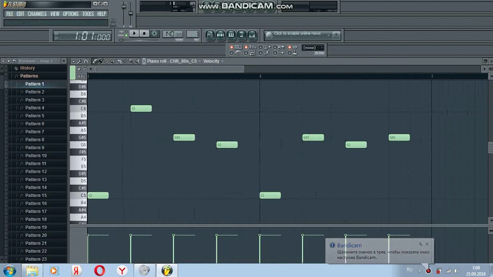Open the Step Sequencer window button

(x=220, y=35)
